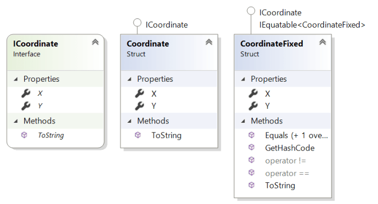Collapse the ICoordinate interface box chevron
Viewport: 378px width, 204px height.
(x=95, y=42)
